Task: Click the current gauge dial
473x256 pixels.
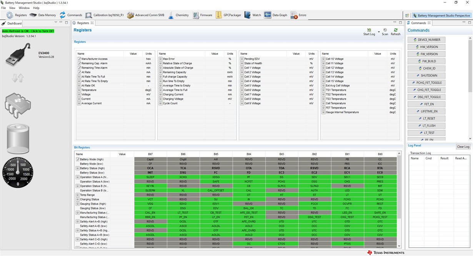Action: (18, 172)
